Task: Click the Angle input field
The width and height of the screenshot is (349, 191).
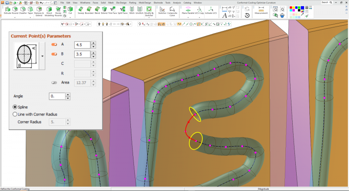Action: 57,96
